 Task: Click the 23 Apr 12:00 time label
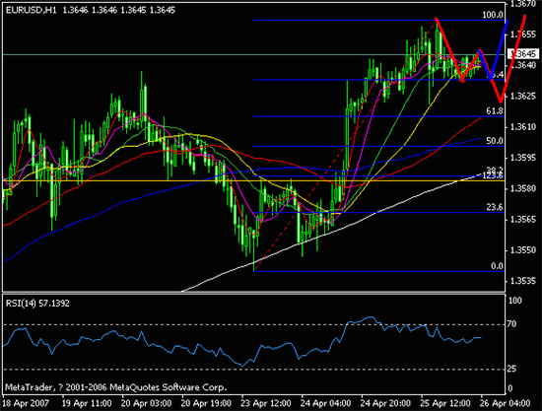point(266,403)
